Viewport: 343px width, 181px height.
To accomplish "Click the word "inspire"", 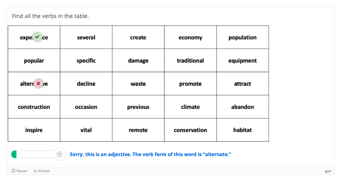I will pos(34,130).
